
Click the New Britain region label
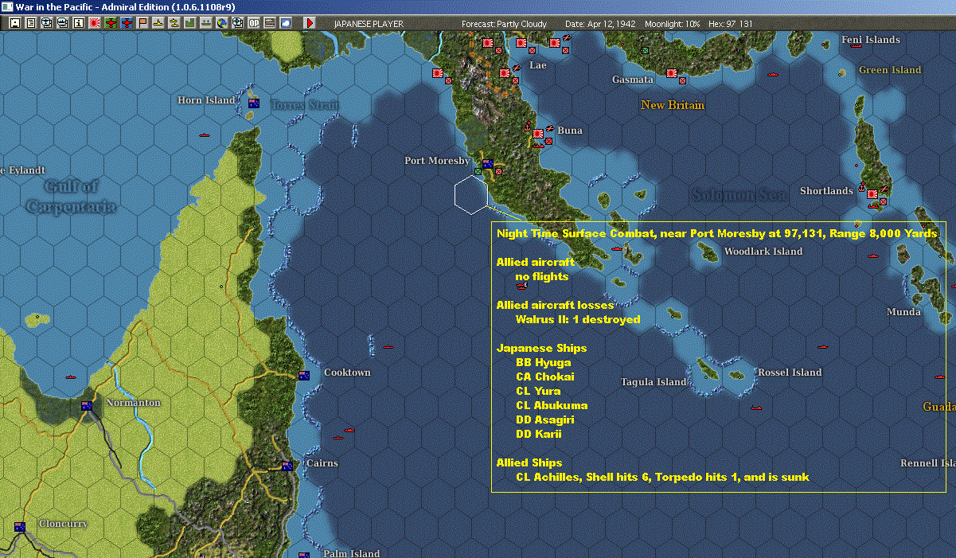pyautogui.click(x=673, y=105)
